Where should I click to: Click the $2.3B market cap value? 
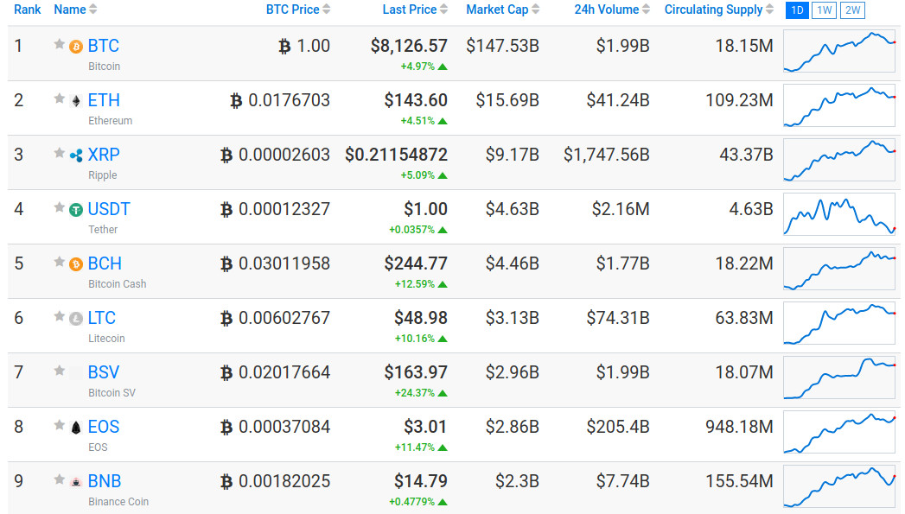point(517,481)
